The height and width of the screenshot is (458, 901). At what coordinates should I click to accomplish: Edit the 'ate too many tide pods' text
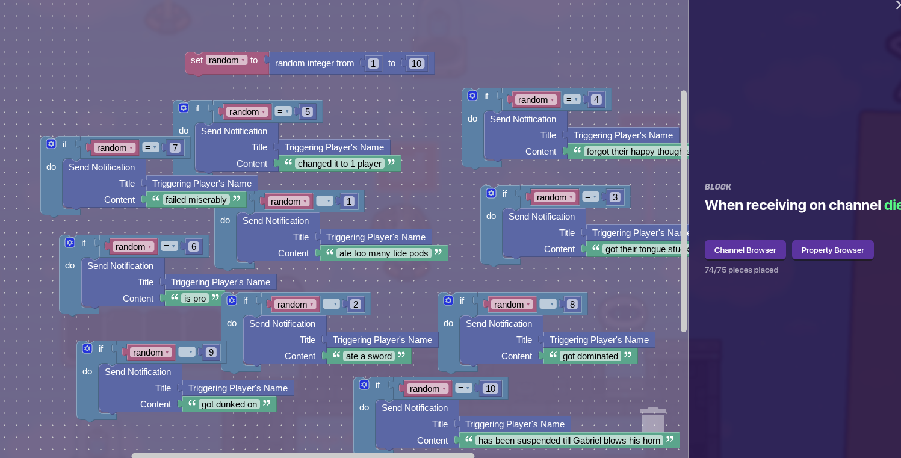click(384, 253)
